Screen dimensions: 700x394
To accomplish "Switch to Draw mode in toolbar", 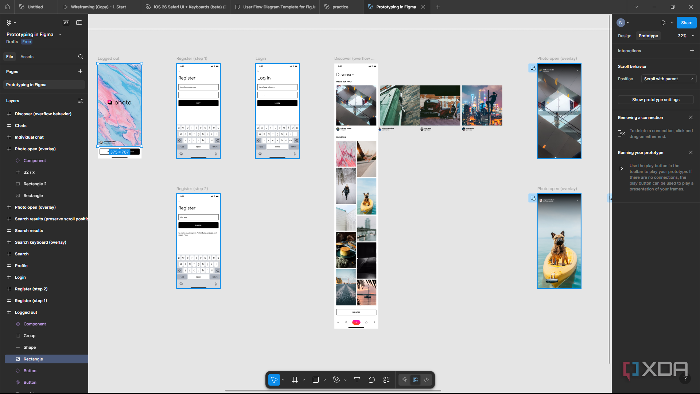I will [x=404, y=380].
